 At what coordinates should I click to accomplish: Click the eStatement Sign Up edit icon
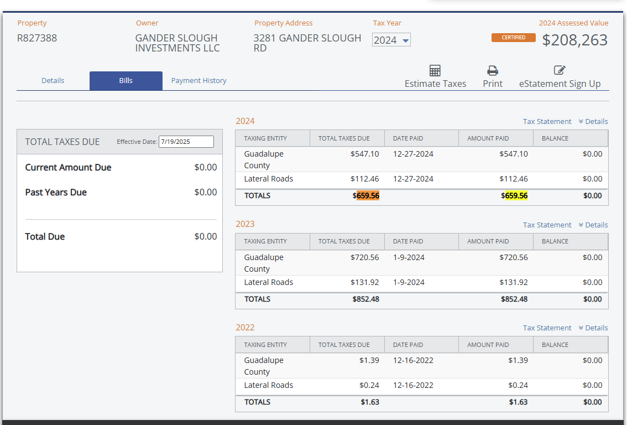coord(560,70)
